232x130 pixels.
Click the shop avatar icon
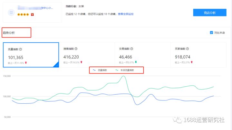[x=11, y=13]
